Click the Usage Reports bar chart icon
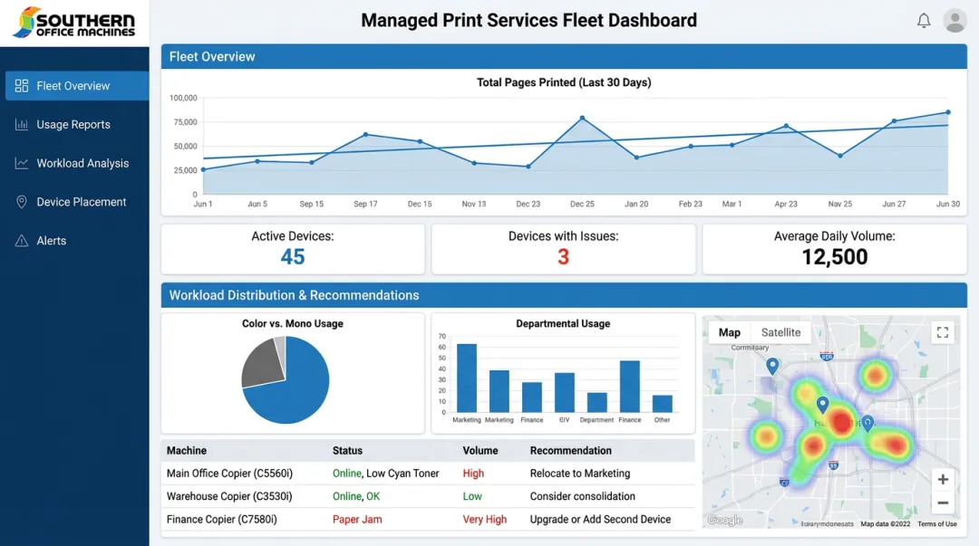 [22, 124]
